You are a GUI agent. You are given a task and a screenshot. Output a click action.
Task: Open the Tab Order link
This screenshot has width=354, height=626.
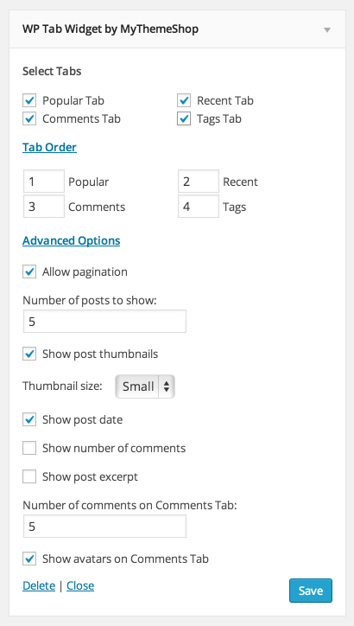coord(49,147)
